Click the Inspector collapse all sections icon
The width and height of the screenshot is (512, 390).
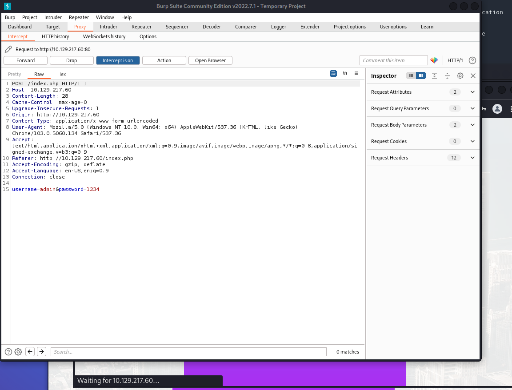coord(448,76)
